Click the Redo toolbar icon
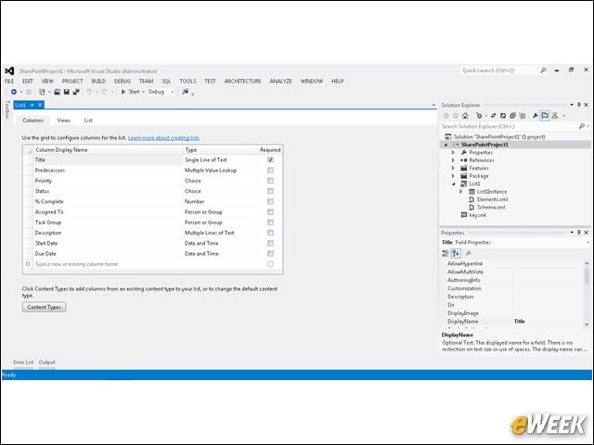Image resolution: width=594 pixels, height=445 pixels. 105,92
